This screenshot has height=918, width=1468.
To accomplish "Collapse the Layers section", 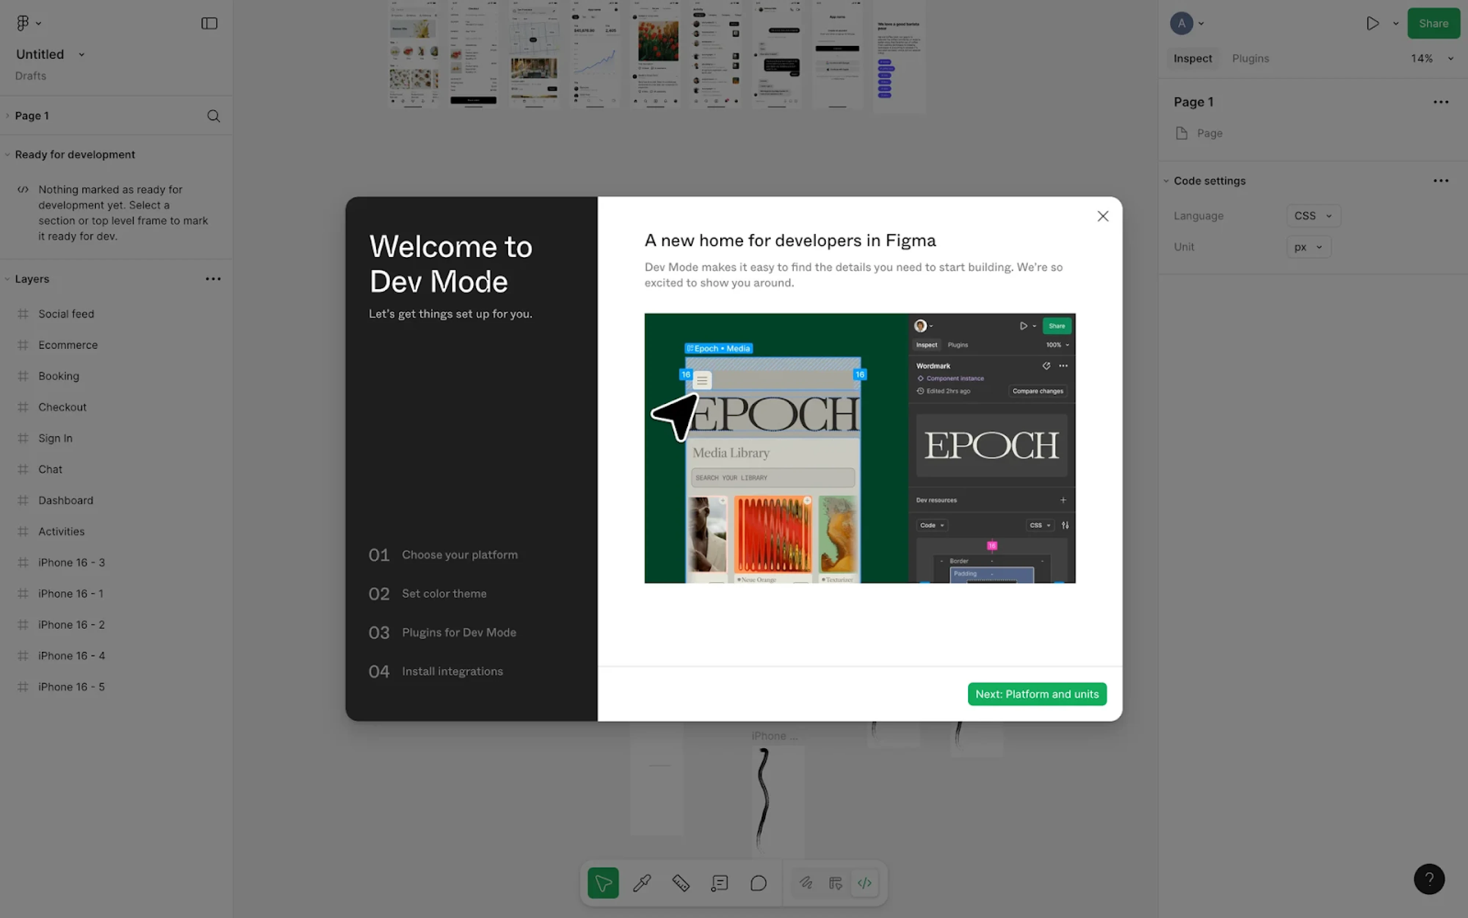I will (7, 279).
